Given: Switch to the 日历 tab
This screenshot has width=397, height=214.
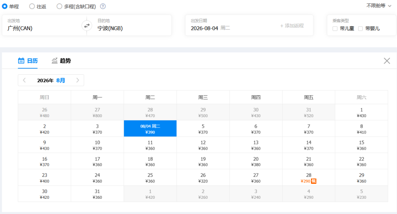Looking at the screenshot, I should click(x=28, y=61).
